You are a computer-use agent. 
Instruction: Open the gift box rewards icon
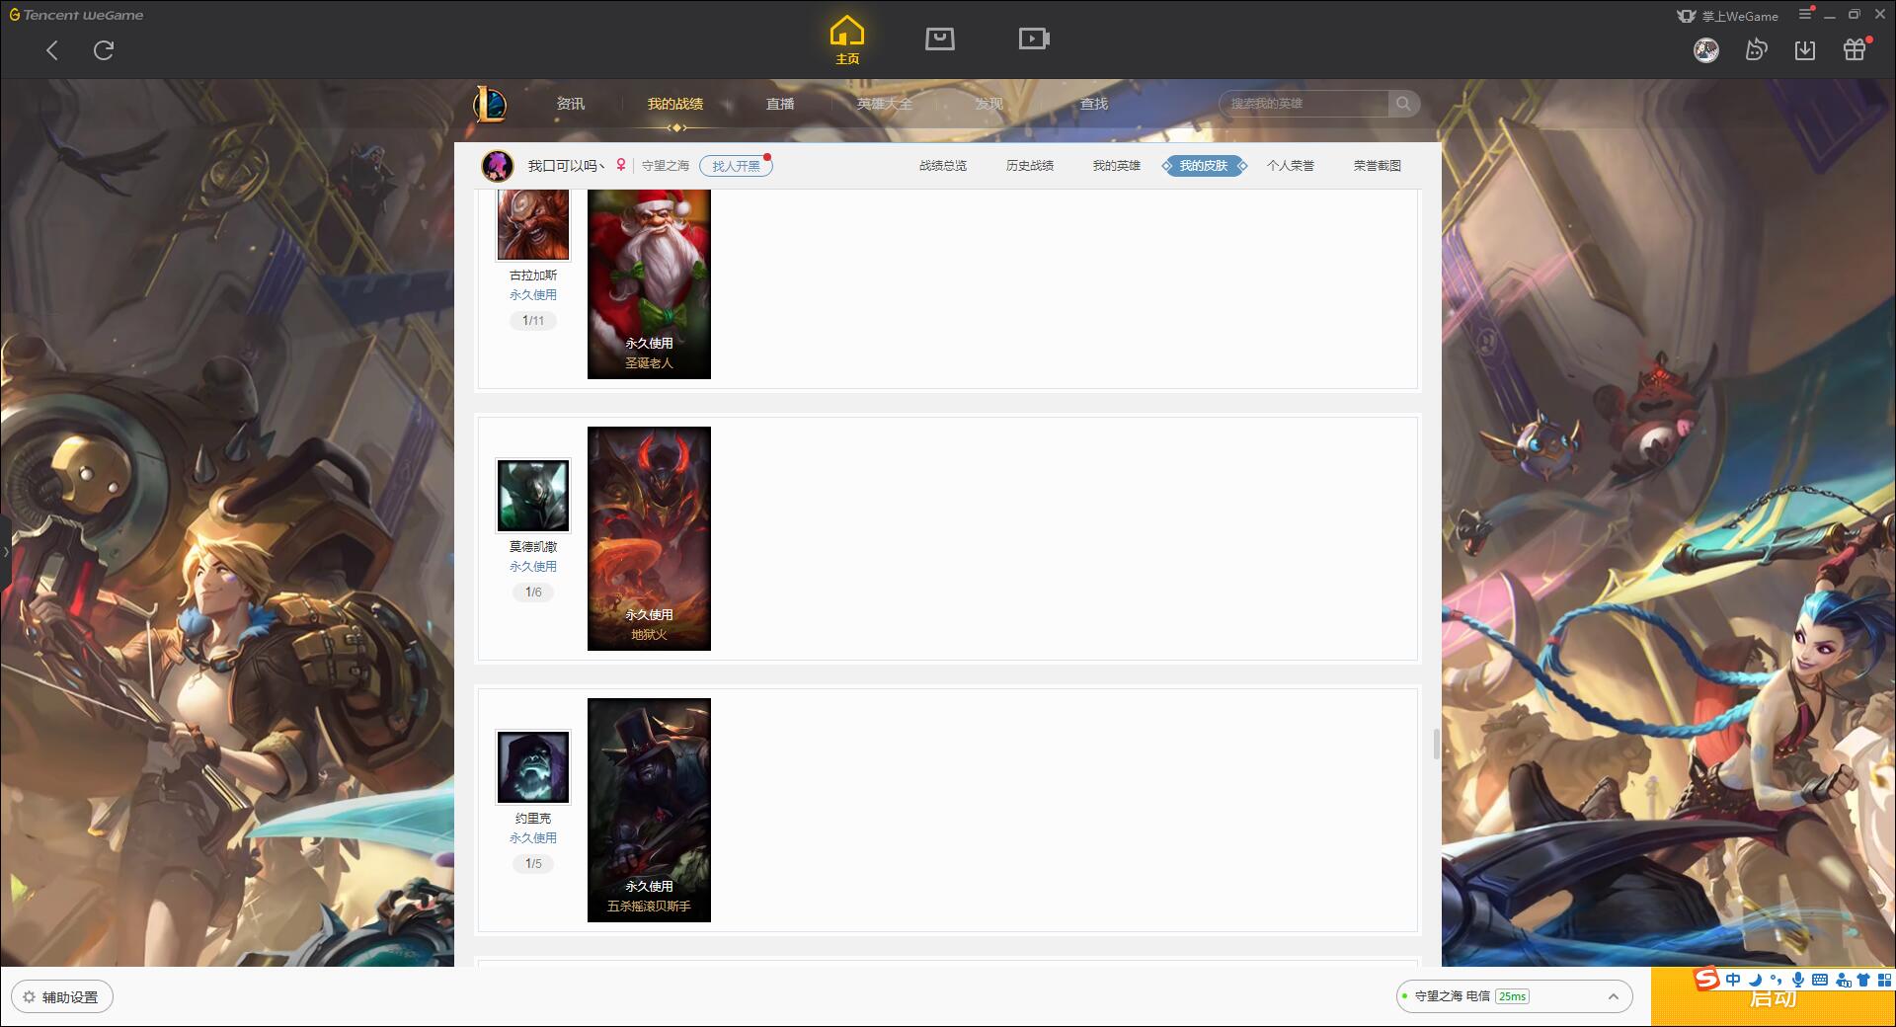pyautogui.click(x=1855, y=49)
